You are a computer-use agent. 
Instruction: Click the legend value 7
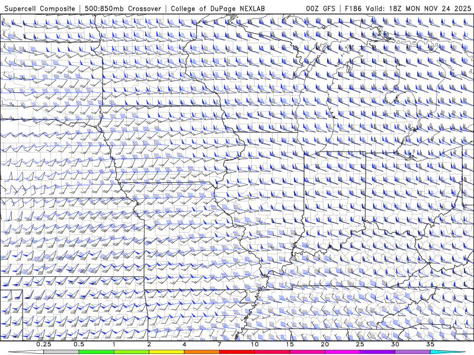(219, 344)
